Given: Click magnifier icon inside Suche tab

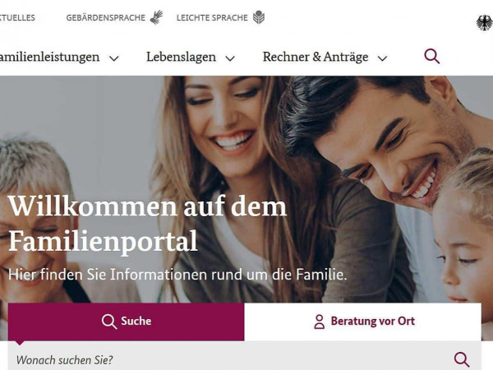Looking at the screenshot, I should click(x=109, y=321).
